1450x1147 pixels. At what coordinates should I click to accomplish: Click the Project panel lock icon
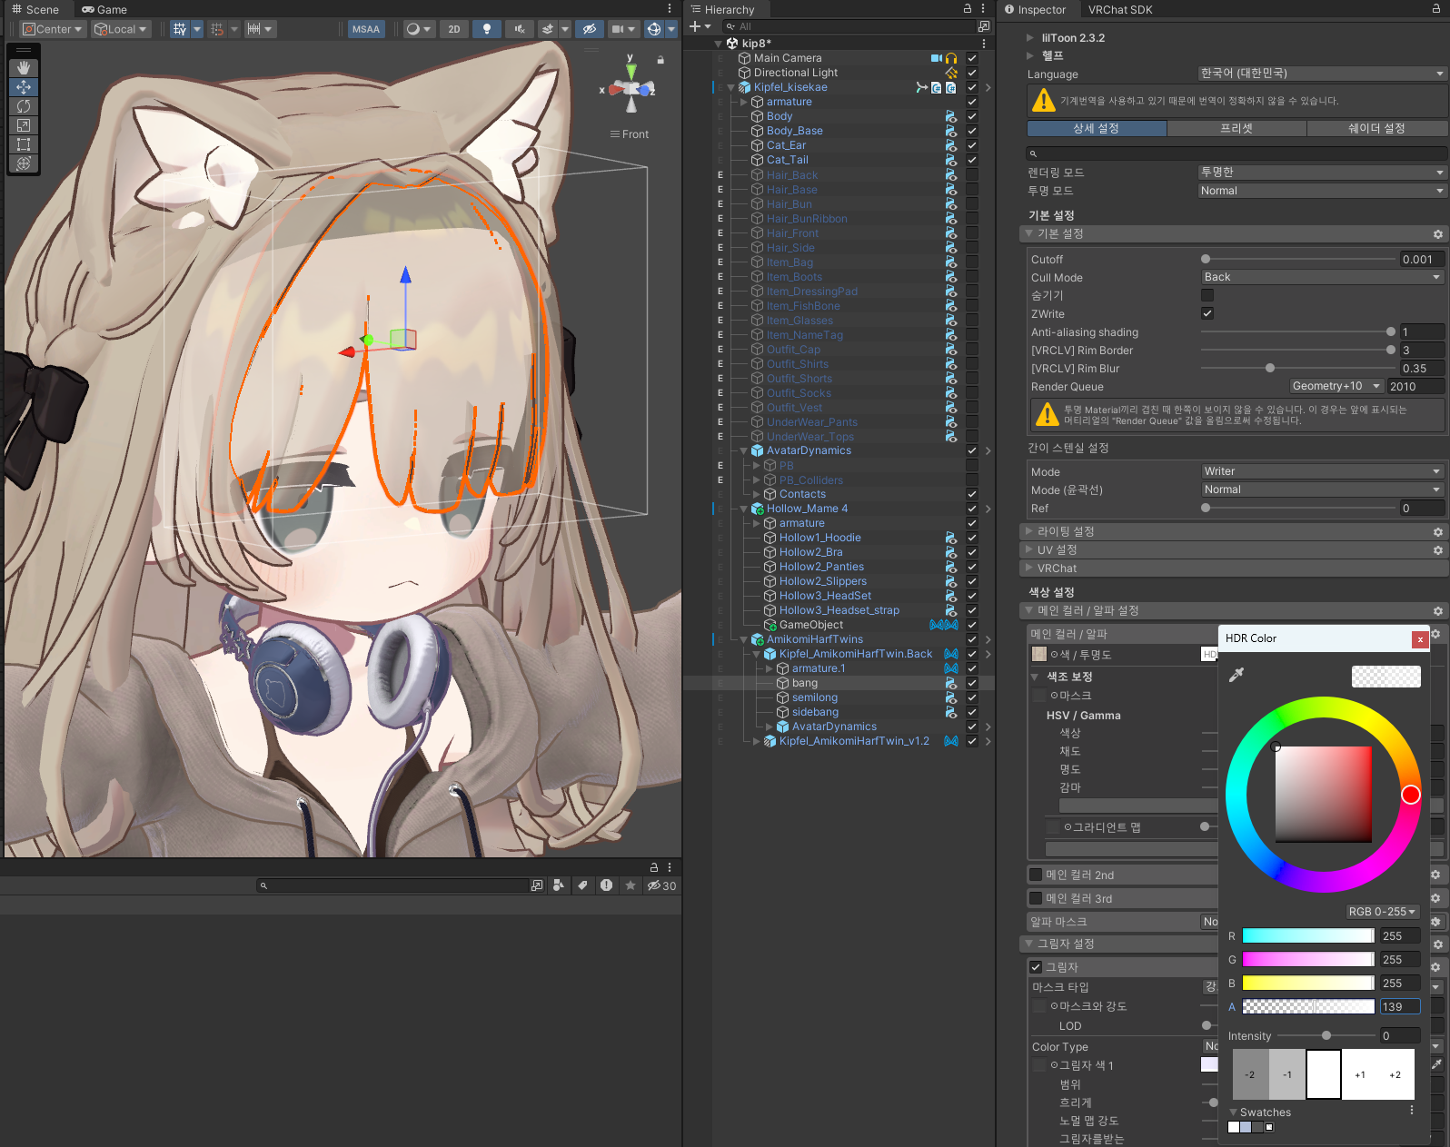(653, 867)
